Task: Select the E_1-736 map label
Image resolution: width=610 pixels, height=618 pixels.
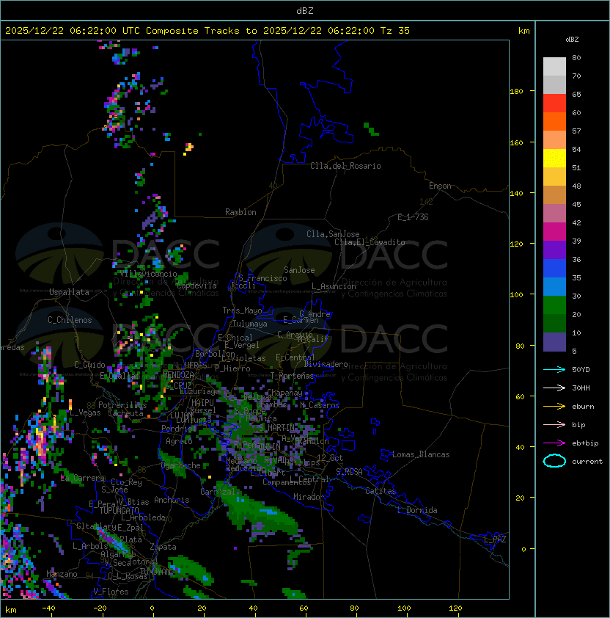Action: point(413,217)
